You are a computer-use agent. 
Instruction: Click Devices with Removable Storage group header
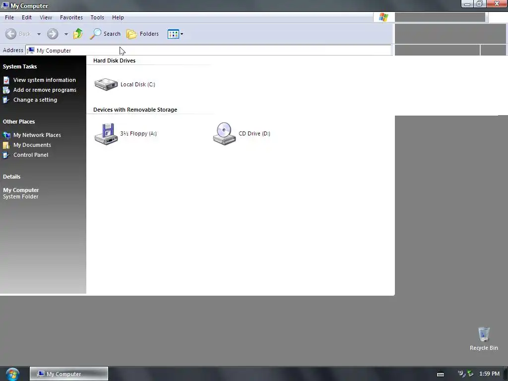tap(135, 110)
